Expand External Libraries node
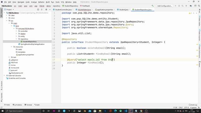This screenshot has height=113, width=201. (4, 76)
